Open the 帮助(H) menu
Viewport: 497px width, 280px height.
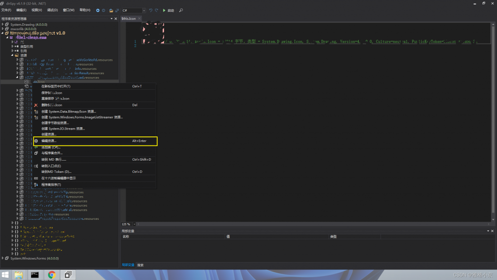pyautogui.click(x=85, y=10)
